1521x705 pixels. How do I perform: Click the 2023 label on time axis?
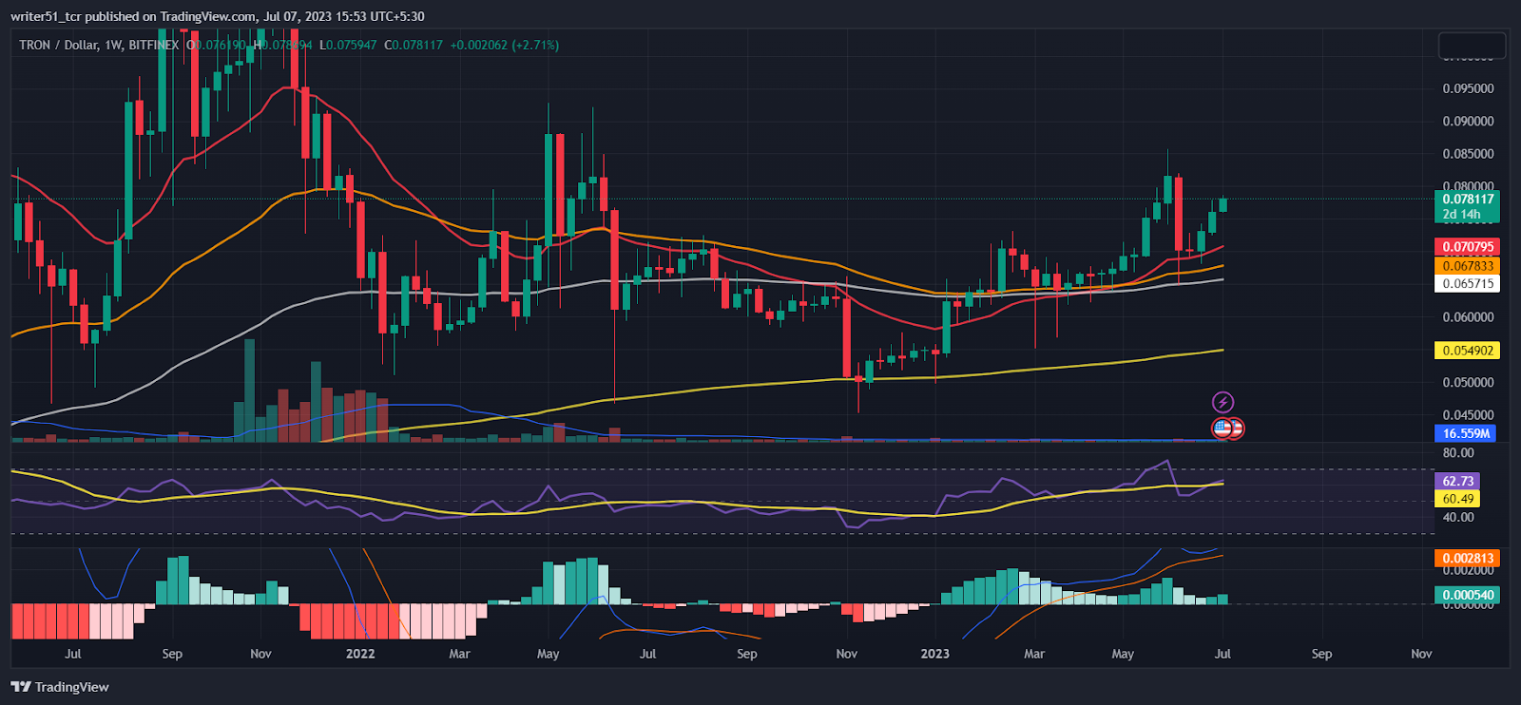pyautogui.click(x=934, y=654)
